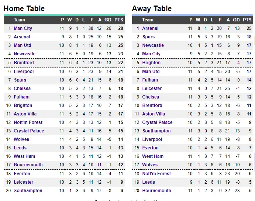Select Liverpool in the Home Table
This screenshot has height=201, width=255.
pyautogui.click(x=24, y=72)
